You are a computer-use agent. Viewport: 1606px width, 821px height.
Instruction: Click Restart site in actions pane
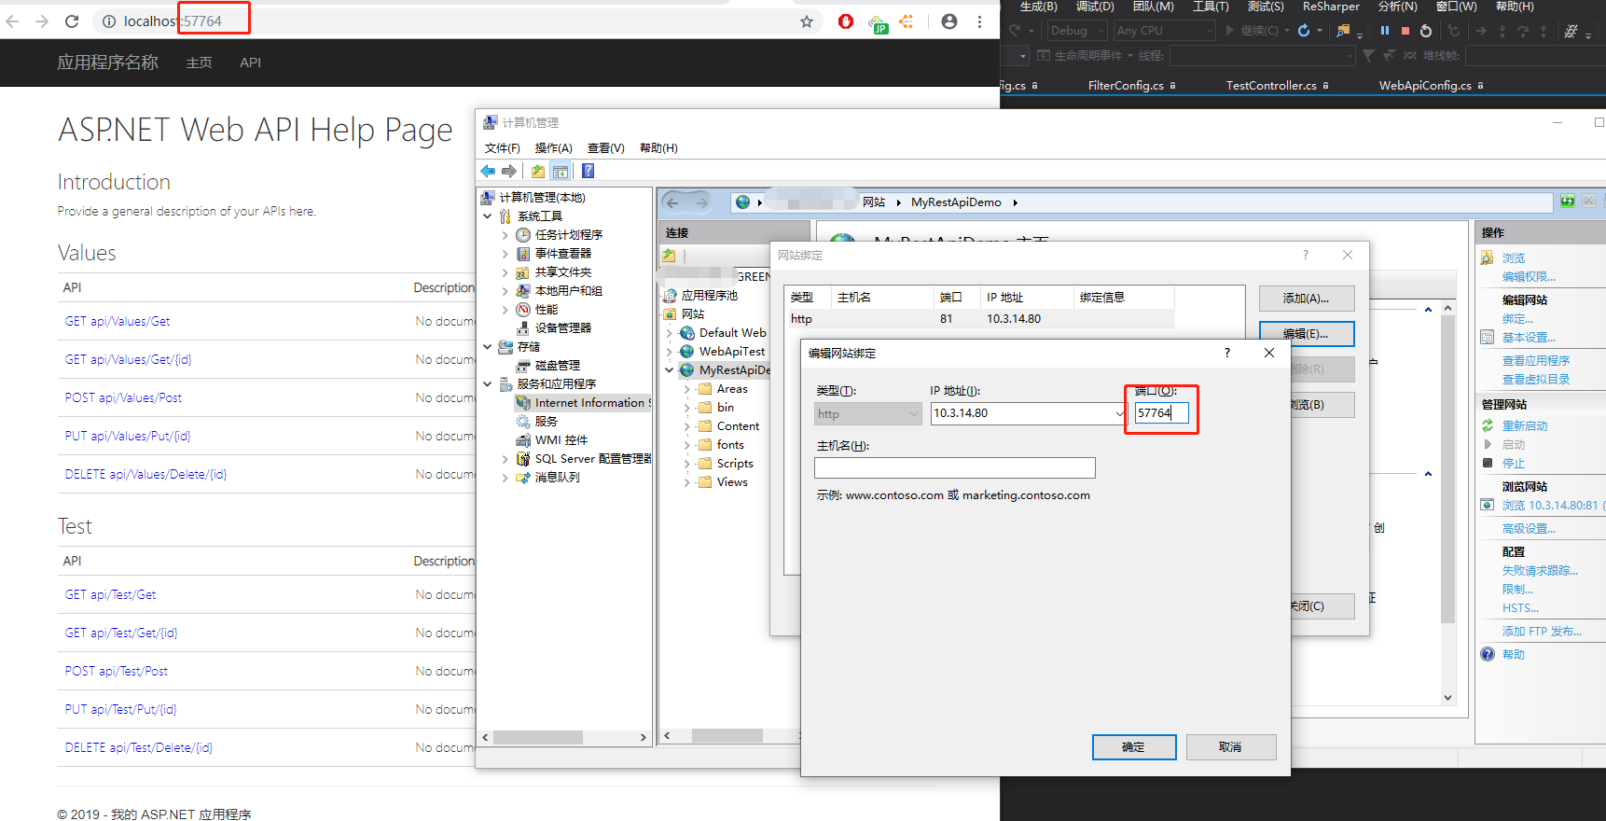(x=1525, y=426)
